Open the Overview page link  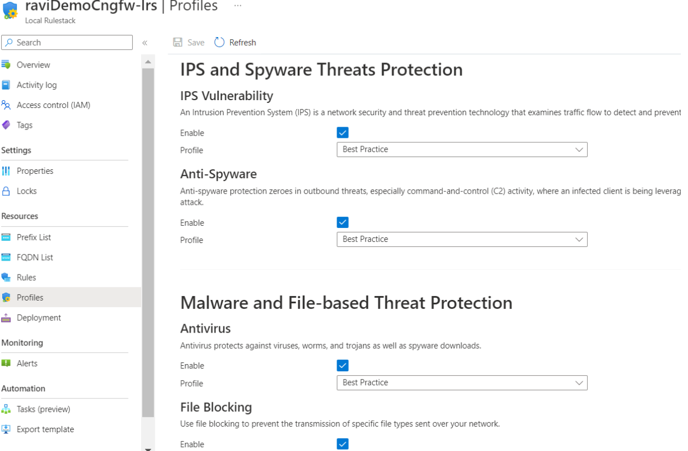click(33, 65)
